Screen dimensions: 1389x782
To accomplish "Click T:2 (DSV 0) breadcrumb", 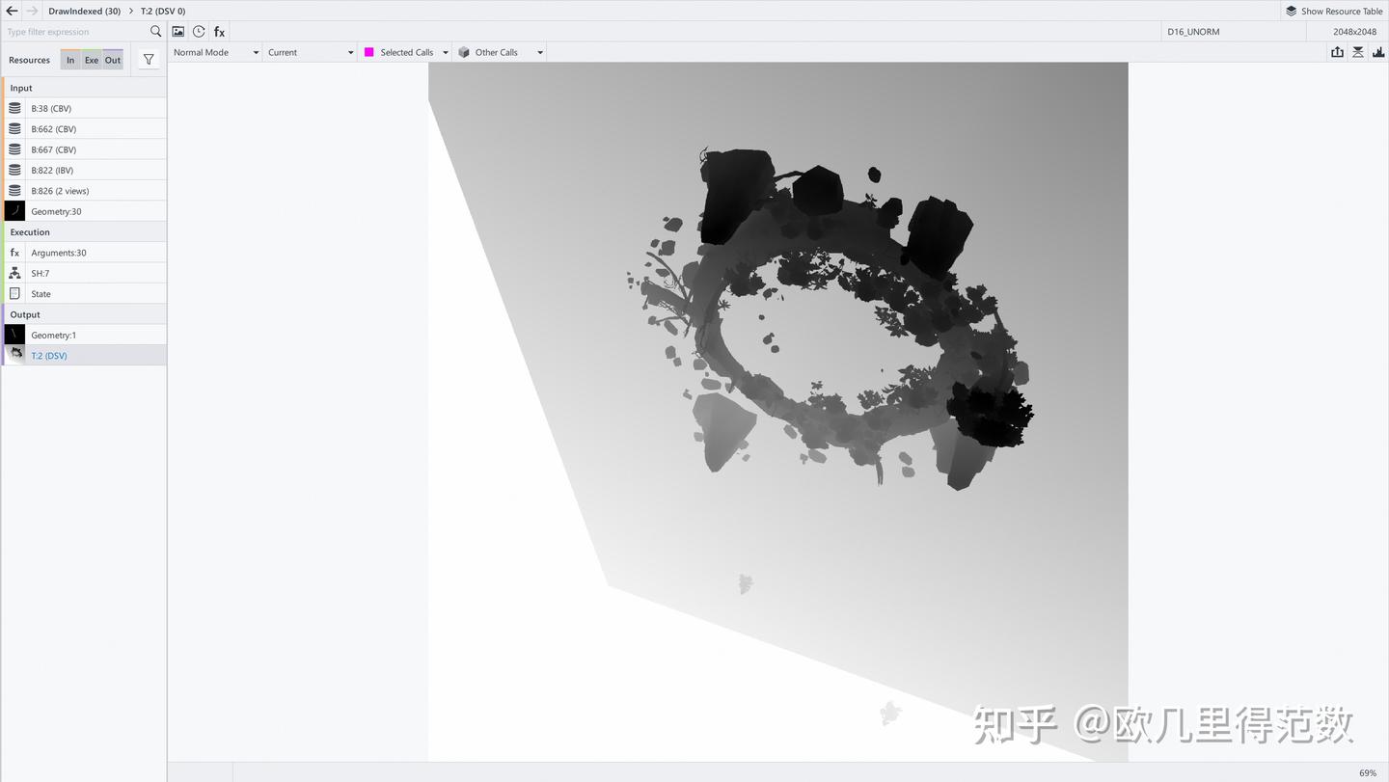I will pyautogui.click(x=163, y=11).
